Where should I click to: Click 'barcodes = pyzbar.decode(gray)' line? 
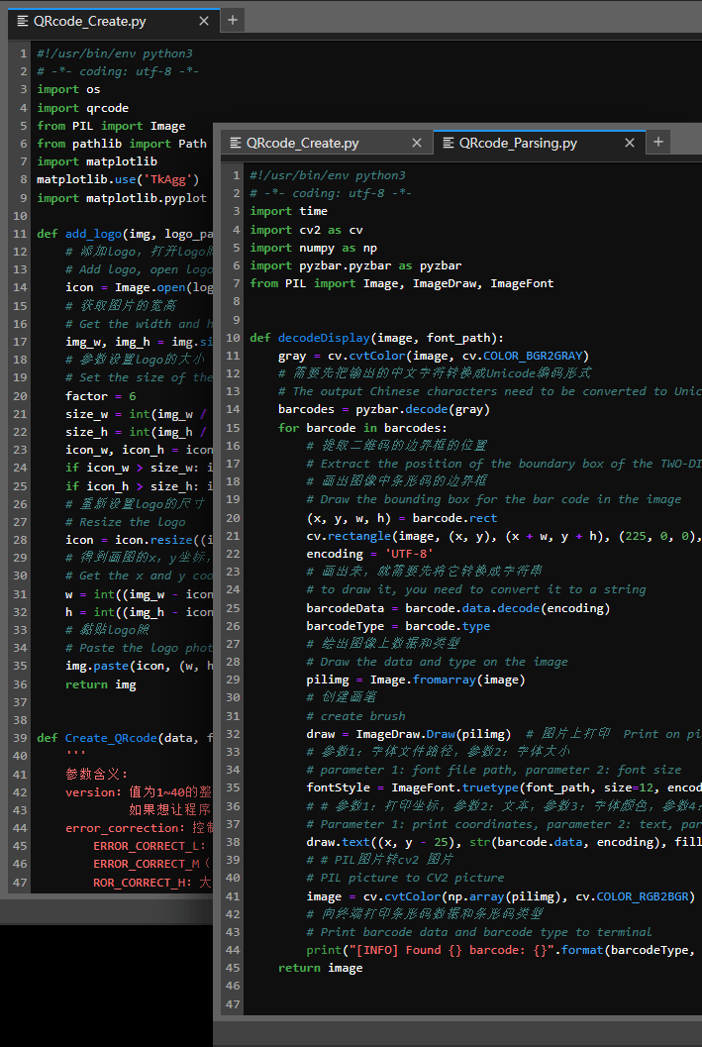pos(384,409)
